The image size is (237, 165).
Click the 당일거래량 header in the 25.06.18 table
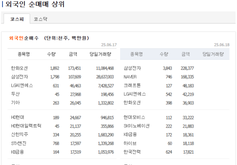pyautogui.click(x=213, y=54)
